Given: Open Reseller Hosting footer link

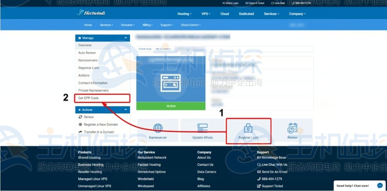Looking at the screenshot, I should (x=90, y=172).
